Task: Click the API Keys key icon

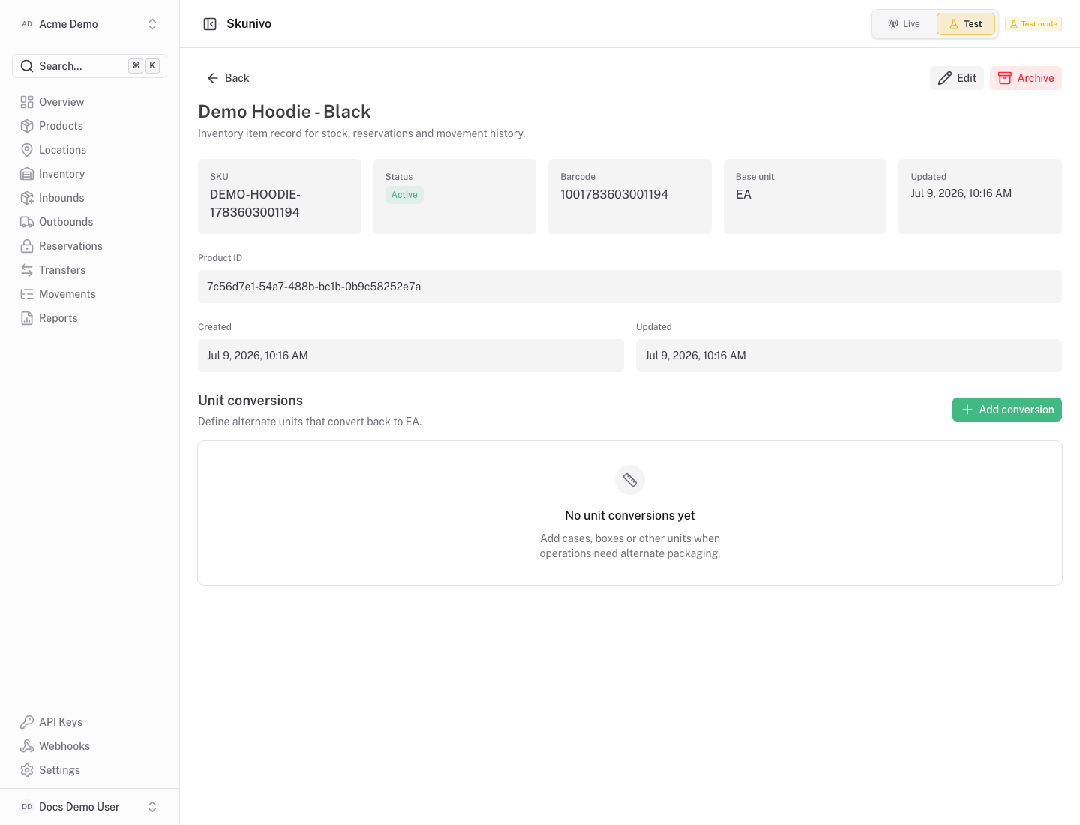Action: pos(27,722)
